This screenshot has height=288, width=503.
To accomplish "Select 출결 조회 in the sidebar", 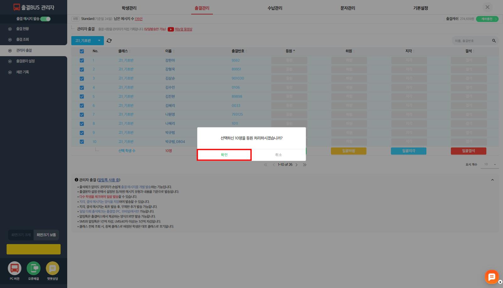I will point(23,40).
